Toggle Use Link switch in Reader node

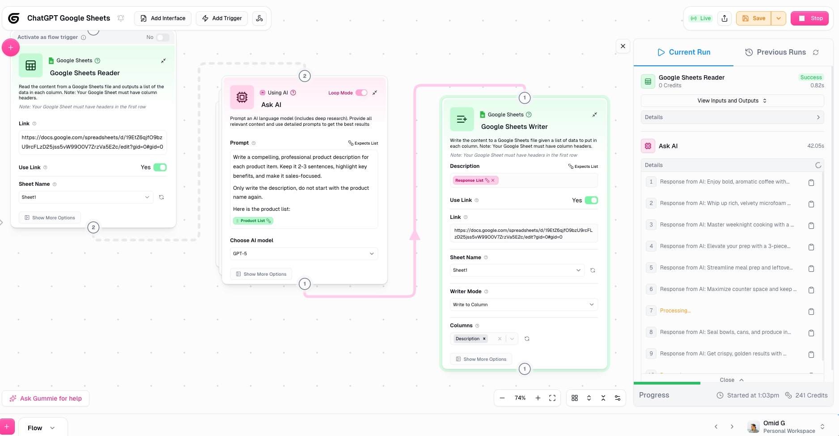point(160,167)
